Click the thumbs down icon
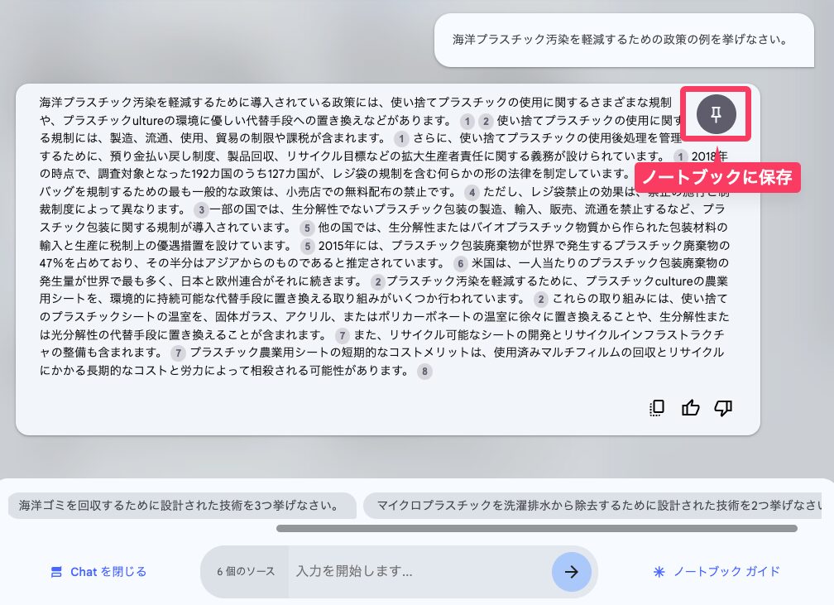Viewport: 834px width, 605px height. click(723, 407)
